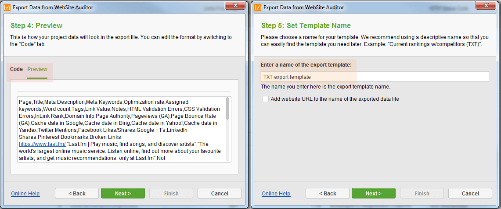Open Online Help in the Step 5 dialog
501x209 pixels.
click(276, 193)
